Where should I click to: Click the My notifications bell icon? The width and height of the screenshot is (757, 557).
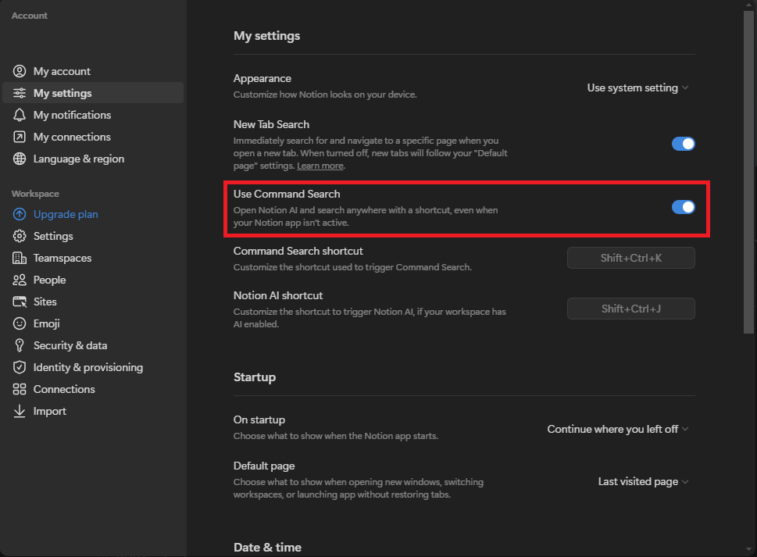(20, 115)
